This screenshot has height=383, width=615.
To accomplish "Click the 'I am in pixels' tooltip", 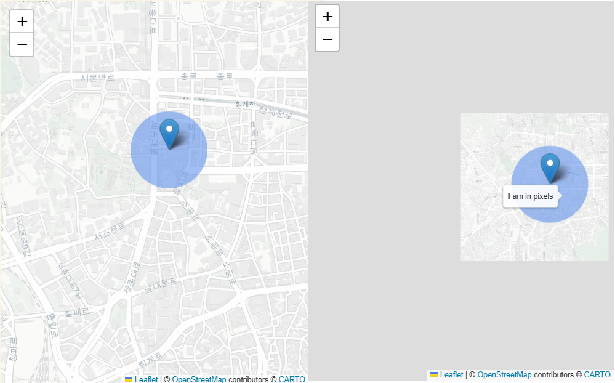I will point(530,196).
